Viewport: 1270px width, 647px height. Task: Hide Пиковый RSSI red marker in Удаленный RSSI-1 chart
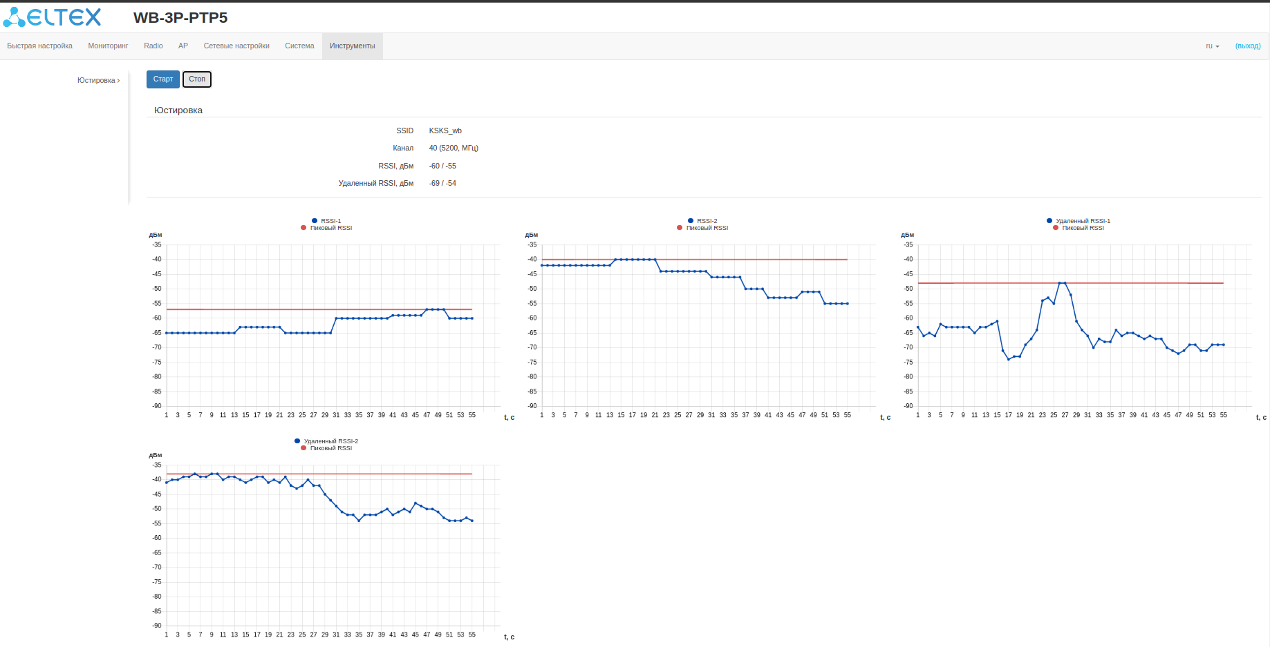click(1056, 228)
